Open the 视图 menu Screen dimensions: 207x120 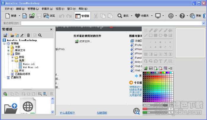(x=60, y=9)
